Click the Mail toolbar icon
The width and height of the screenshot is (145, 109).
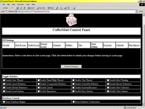tap(61, 8)
